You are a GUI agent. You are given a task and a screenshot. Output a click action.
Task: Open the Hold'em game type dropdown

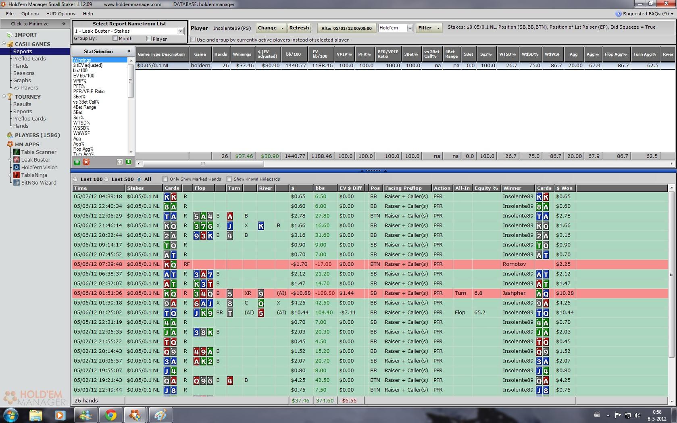pyautogui.click(x=410, y=28)
